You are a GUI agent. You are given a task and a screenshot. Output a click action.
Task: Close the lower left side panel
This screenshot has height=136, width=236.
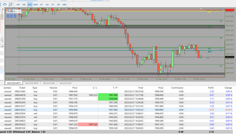2,47
